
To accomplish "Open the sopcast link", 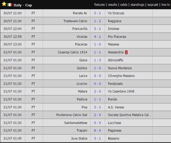I will tap(153, 5).
